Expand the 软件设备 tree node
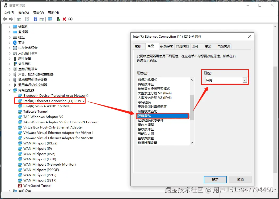The width and height of the screenshot is (279, 199). [10, 59]
